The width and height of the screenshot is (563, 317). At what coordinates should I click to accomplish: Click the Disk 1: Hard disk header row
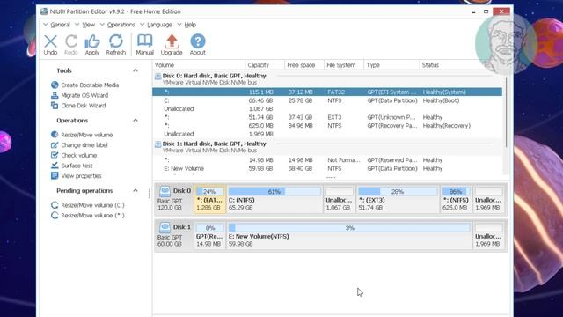tap(327, 147)
